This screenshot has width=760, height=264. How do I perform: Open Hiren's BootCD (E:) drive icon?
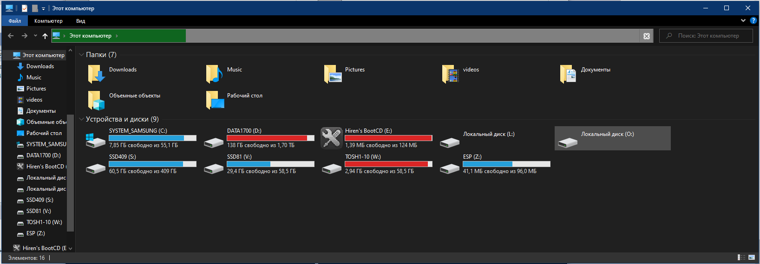(332, 138)
